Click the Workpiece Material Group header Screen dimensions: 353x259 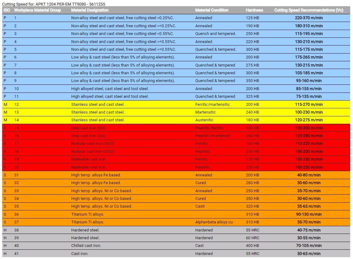point(37,10)
